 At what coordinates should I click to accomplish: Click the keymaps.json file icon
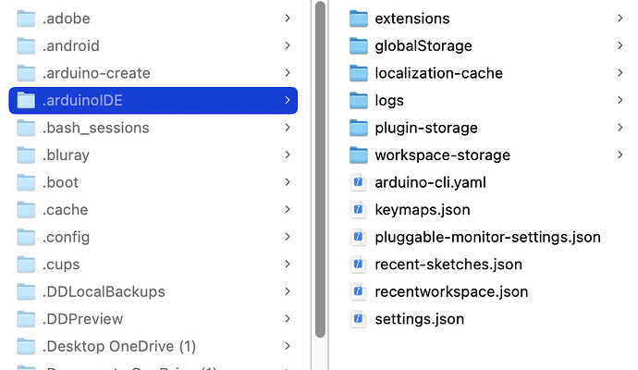point(360,210)
